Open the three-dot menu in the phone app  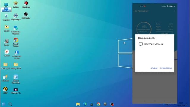[x=175, y=11]
